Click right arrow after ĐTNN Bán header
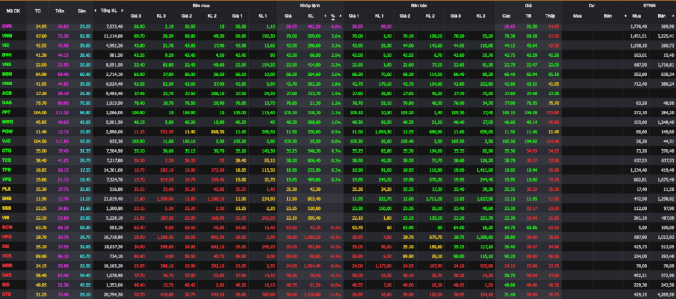Image resolution: width=676 pixels, height=299 pixels. point(673,16)
